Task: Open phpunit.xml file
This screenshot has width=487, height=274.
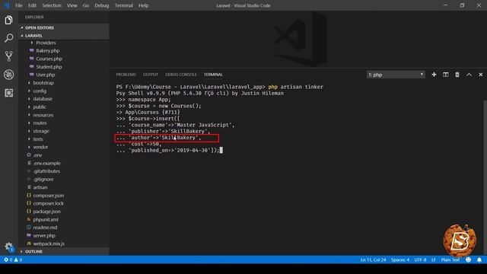Action: tap(46, 219)
